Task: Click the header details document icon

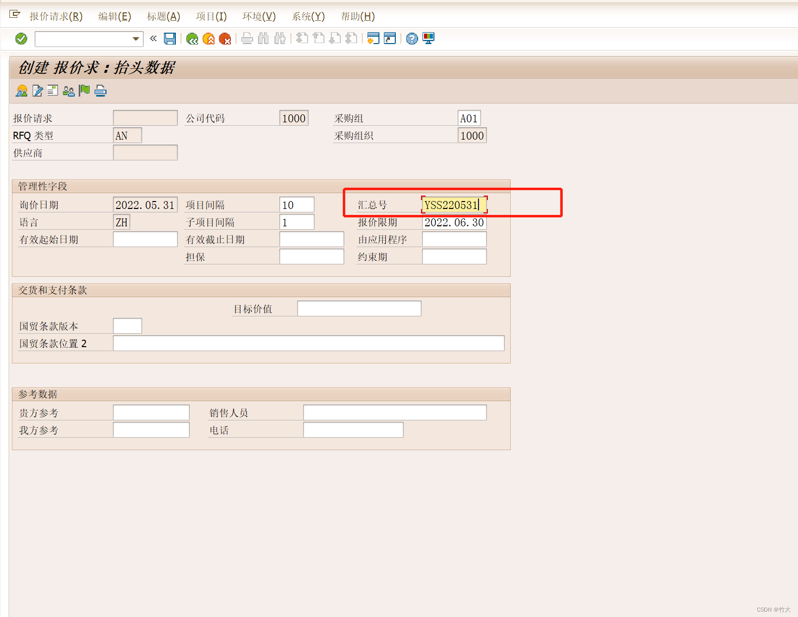Action: [x=53, y=91]
